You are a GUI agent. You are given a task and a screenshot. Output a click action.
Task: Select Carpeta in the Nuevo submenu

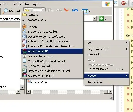point(52,15)
